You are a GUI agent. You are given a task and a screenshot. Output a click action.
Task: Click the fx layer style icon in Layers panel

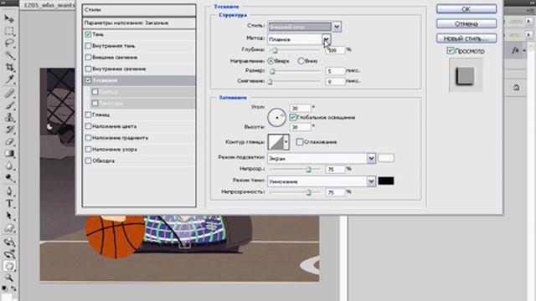click(x=515, y=50)
